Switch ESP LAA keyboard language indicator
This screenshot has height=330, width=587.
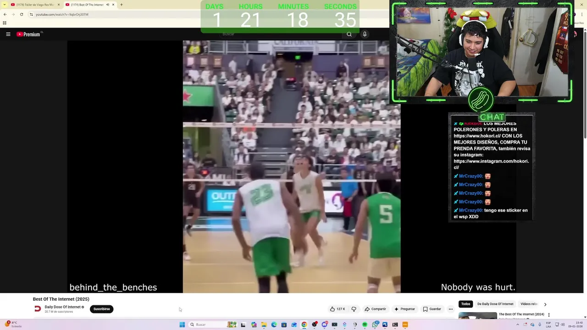point(548,324)
